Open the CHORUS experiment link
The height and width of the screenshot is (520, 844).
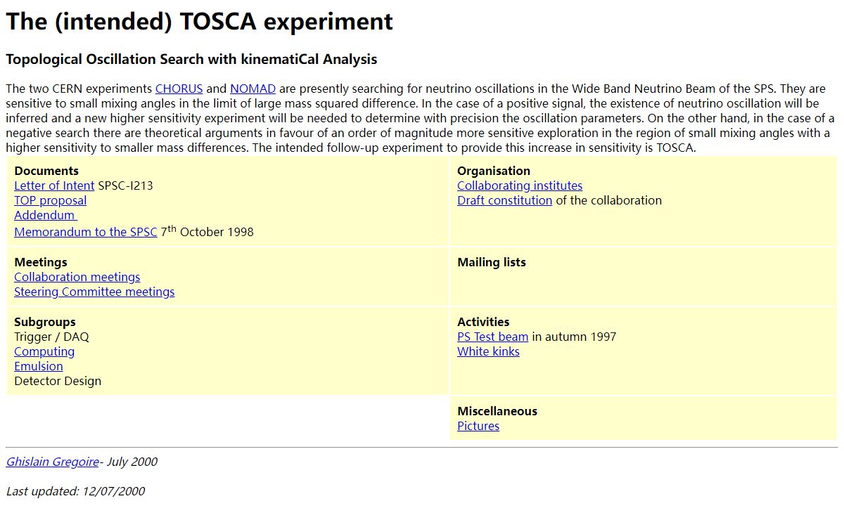point(179,89)
